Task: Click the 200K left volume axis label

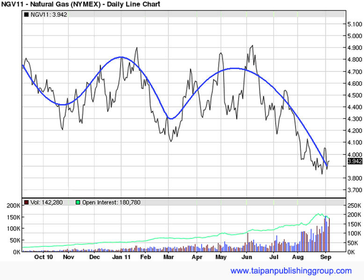Action: (14, 206)
